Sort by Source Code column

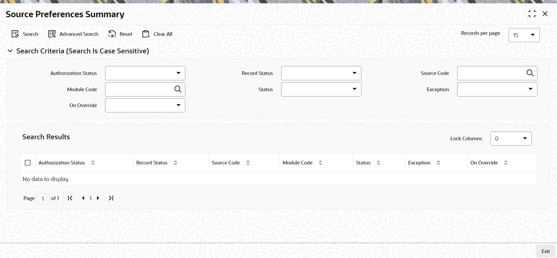pos(248,163)
